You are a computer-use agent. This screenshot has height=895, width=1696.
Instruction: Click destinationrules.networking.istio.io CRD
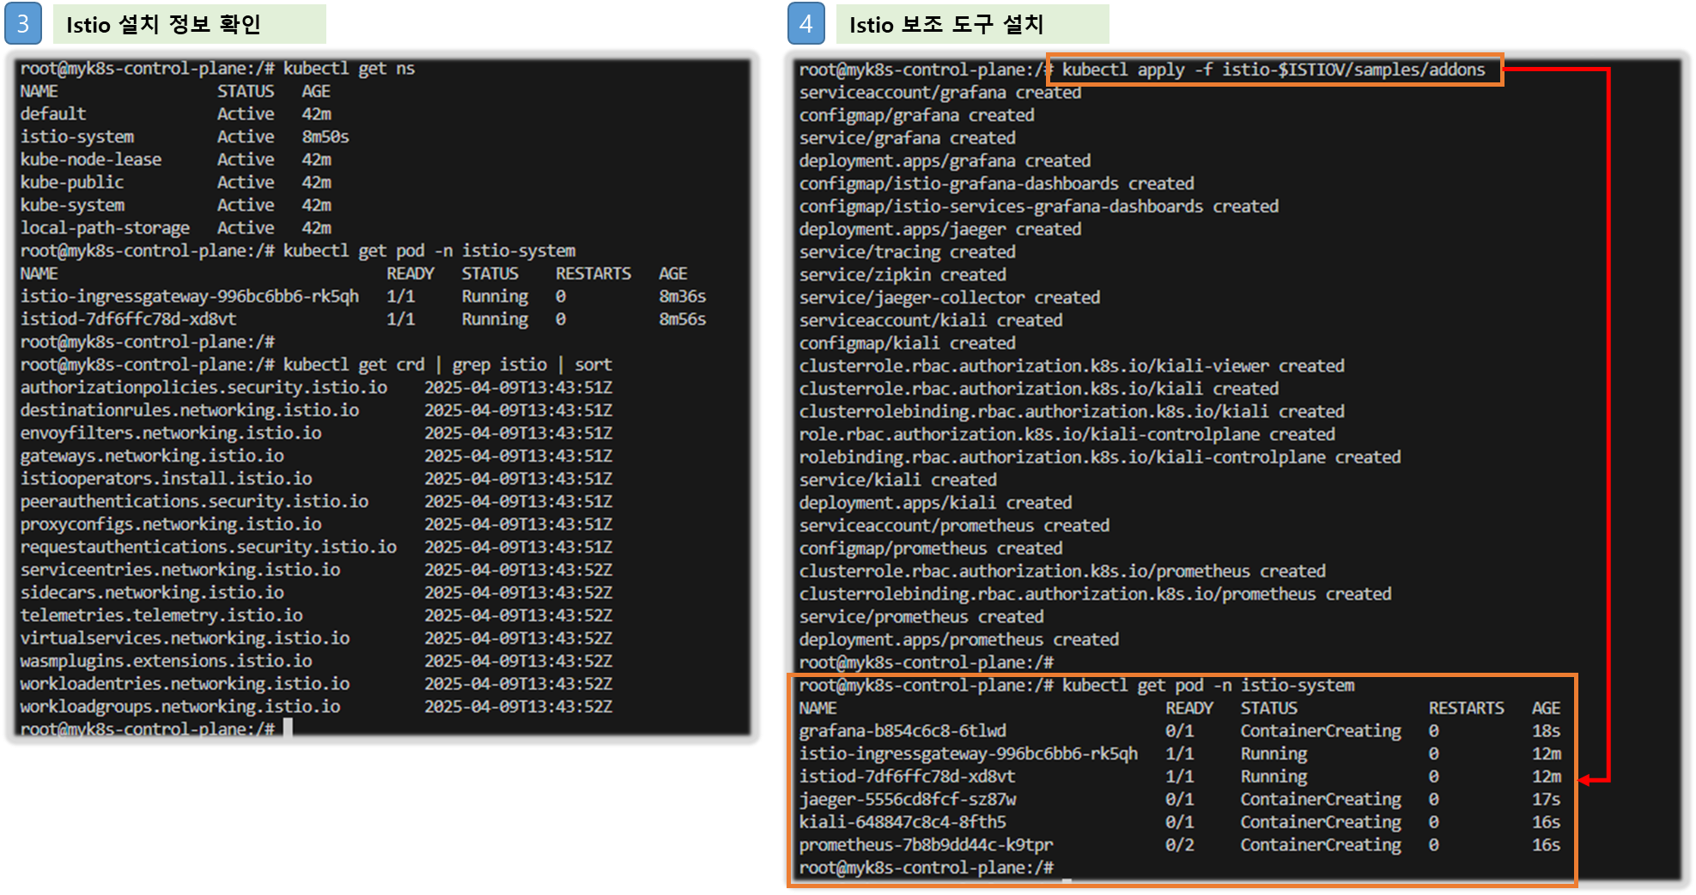[190, 410]
